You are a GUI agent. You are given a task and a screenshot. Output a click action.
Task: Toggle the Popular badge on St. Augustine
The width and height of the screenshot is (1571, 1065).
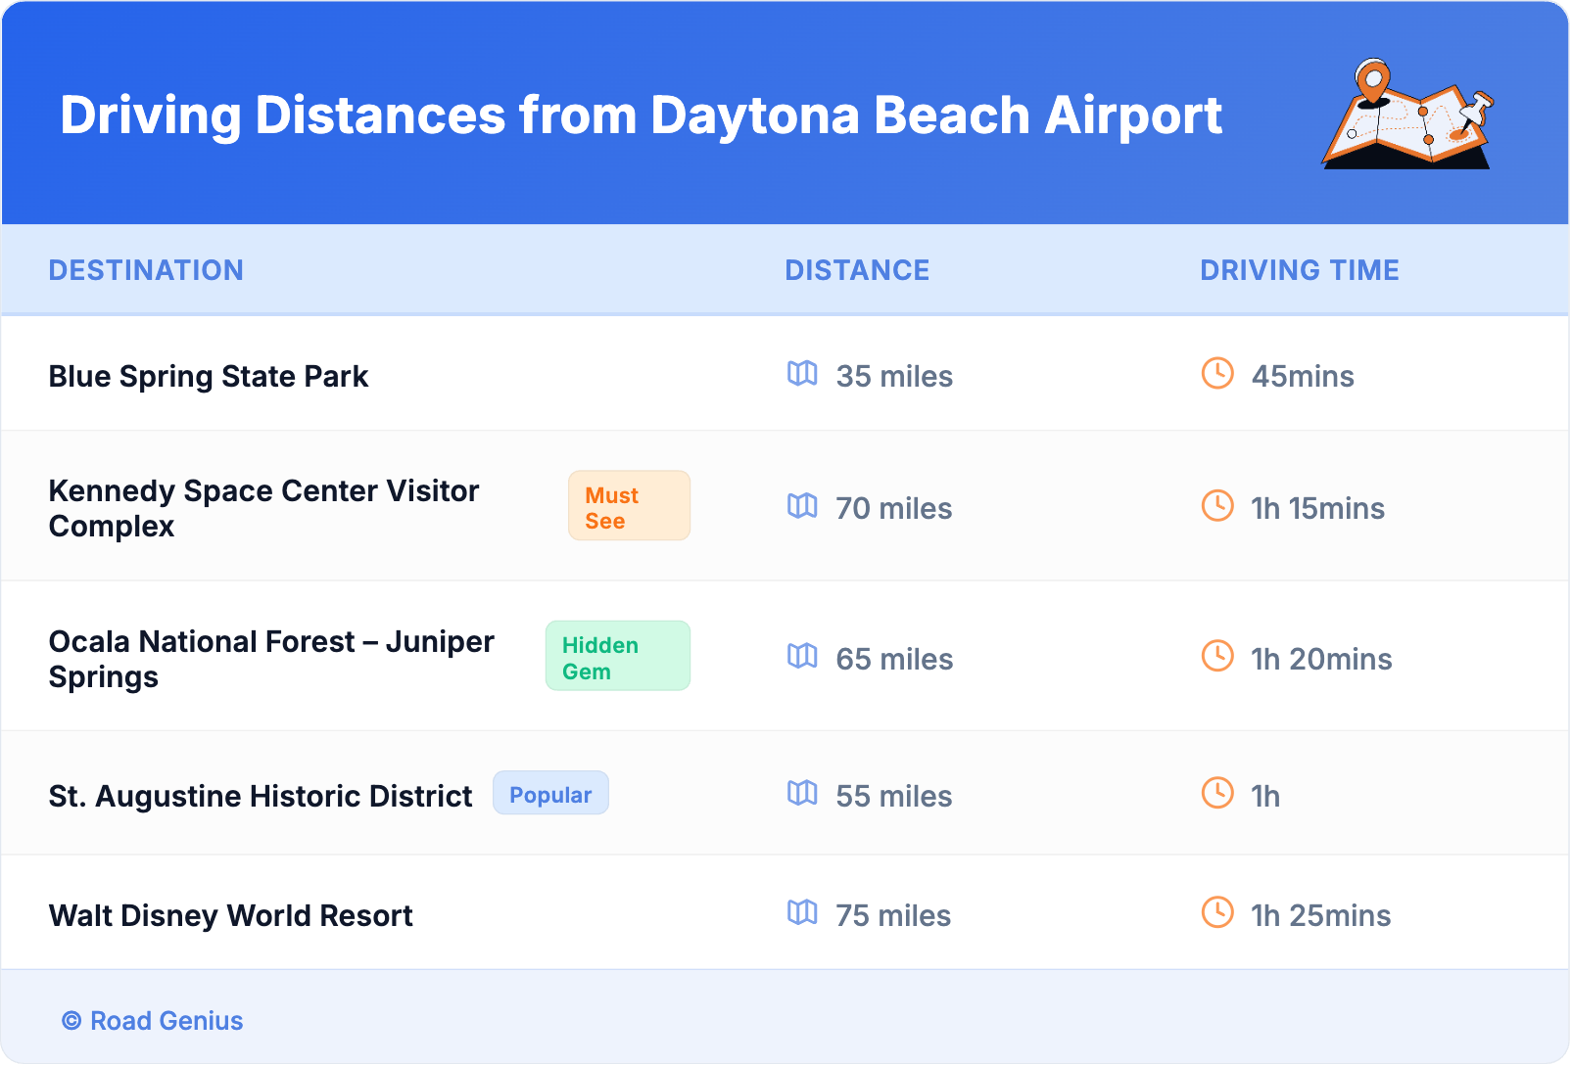pyautogui.click(x=550, y=794)
